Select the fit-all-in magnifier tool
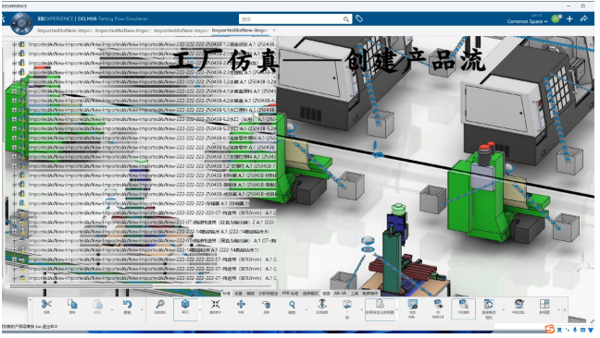The height and width of the screenshot is (338, 600). point(160,307)
